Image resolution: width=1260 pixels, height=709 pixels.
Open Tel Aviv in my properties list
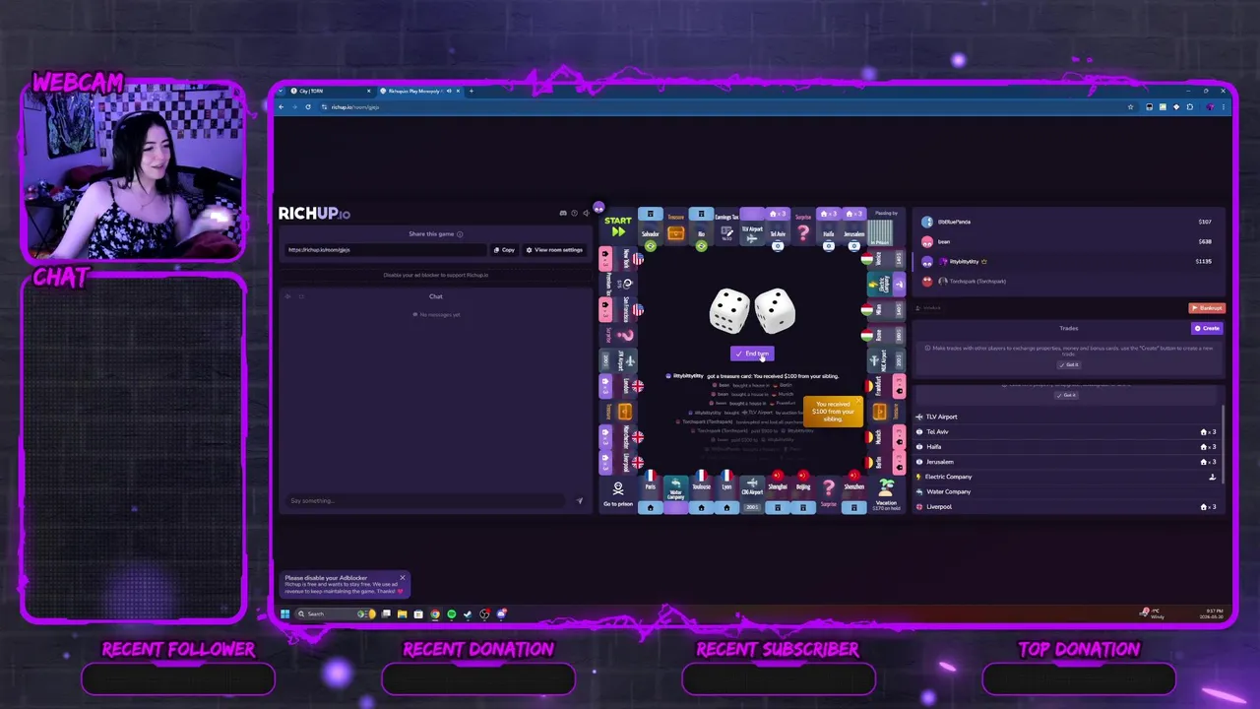[x=1067, y=431]
